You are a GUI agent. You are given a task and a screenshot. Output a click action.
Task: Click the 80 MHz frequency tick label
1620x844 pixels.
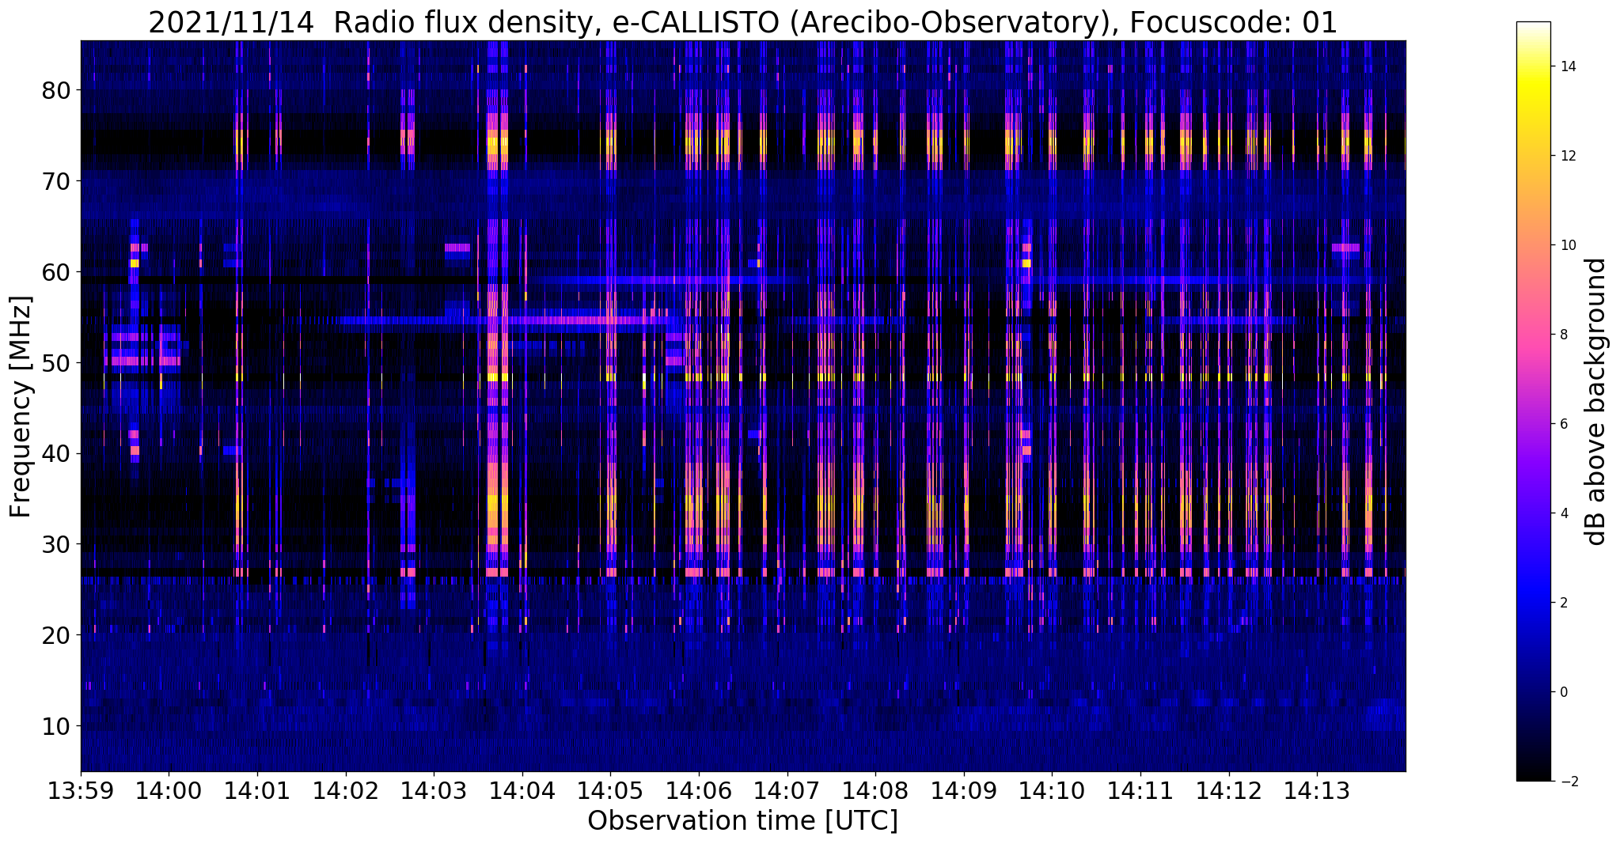(x=56, y=91)
